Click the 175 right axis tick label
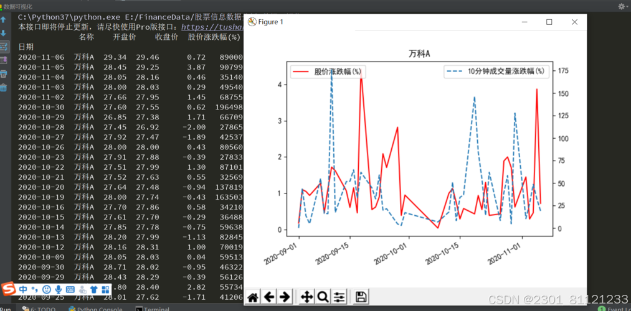The width and height of the screenshot is (631, 311). [x=562, y=71]
